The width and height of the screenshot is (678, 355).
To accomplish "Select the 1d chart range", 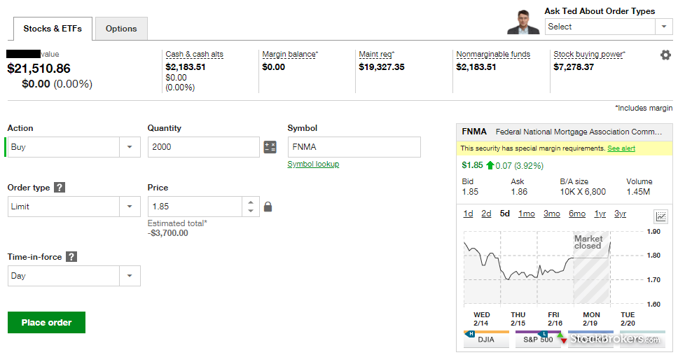I will (469, 214).
